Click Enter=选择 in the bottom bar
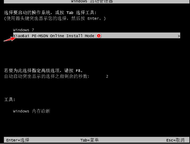The image size is (190, 144). tap(18, 140)
